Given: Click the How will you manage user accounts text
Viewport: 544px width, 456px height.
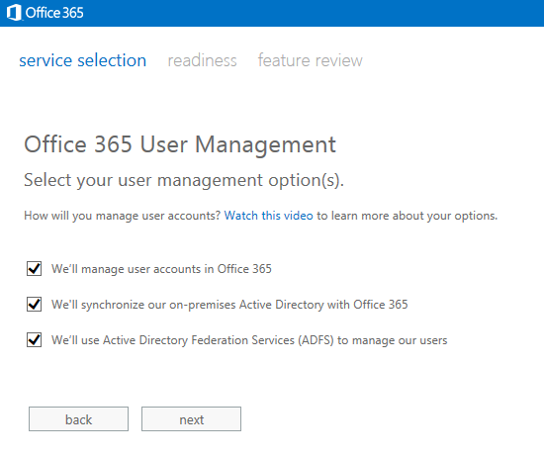Looking at the screenshot, I should 122,216.
